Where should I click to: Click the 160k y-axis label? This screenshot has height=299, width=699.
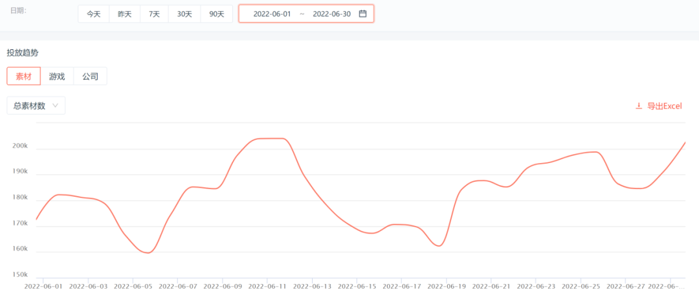coord(21,249)
